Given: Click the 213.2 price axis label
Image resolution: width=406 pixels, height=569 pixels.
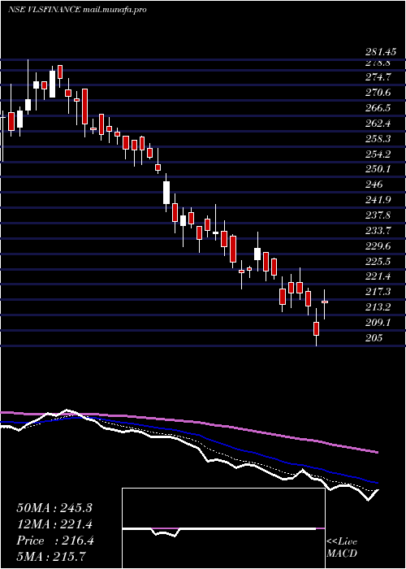Looking at the screenshot, I should pos(378,308).
